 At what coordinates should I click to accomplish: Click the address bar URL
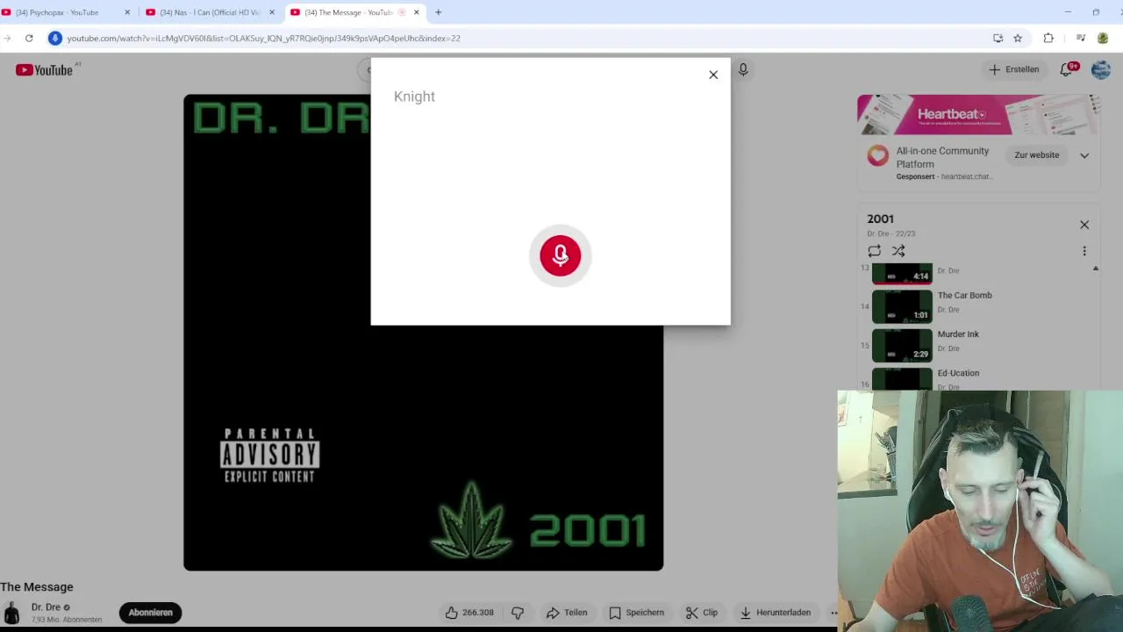[263, 39]
